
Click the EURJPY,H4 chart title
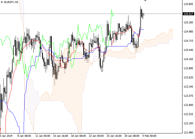(11, 2)
